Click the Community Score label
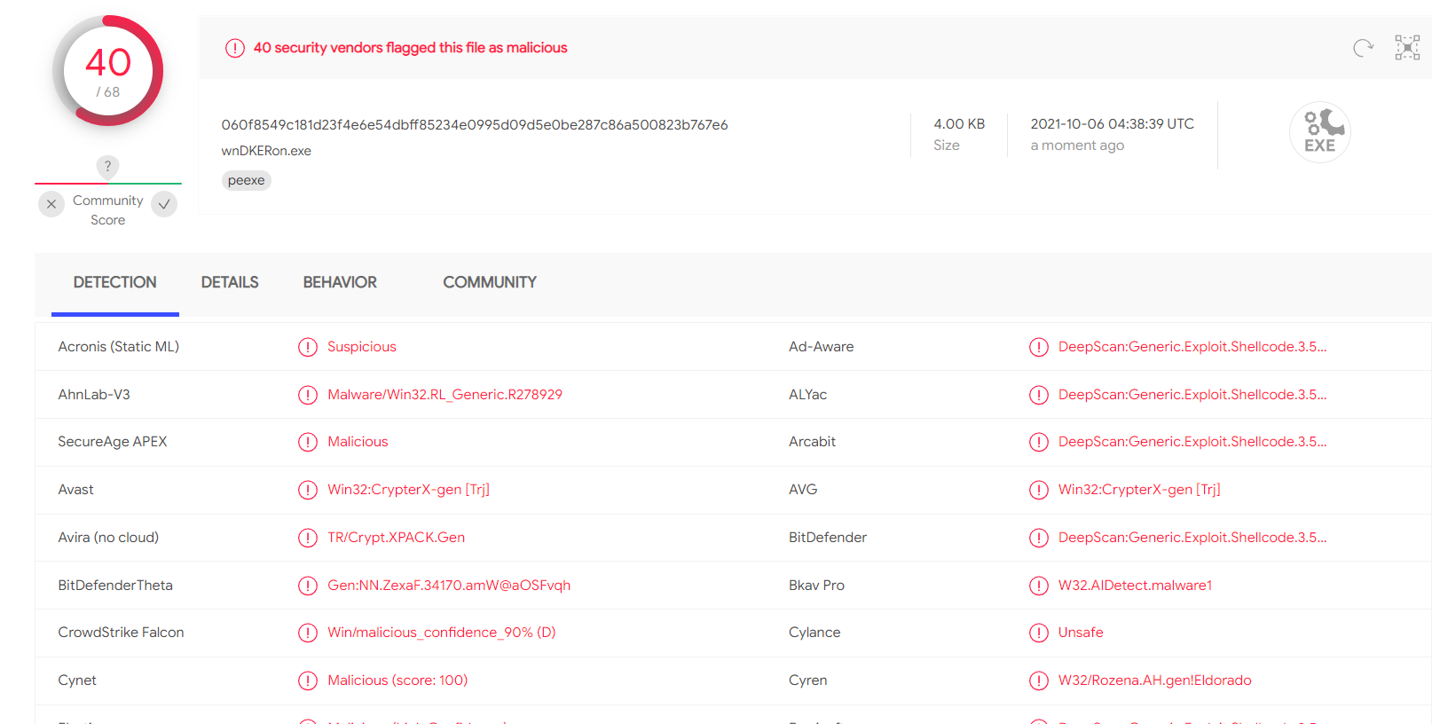 coord(107,210)
